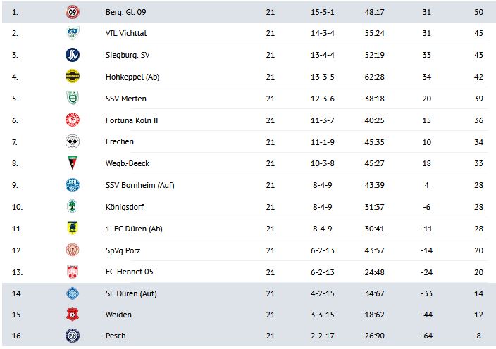Click the VfL Vichttal club logo
Viewport: 496px width, 349px height.
[x=72, y=33]
